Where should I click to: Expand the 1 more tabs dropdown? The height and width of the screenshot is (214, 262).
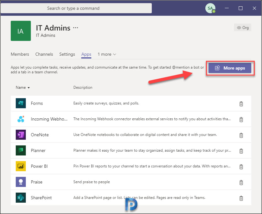(x=107, y=54)
